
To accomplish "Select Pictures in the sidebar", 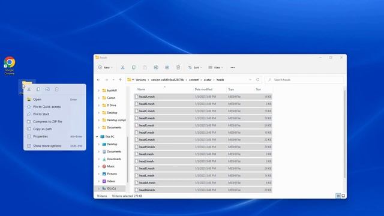I will 112,174.
